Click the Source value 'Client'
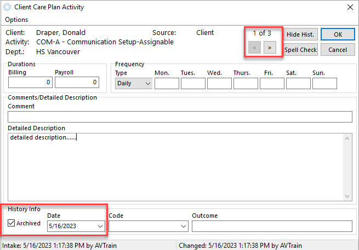The height and width of the screenshot is (250, 359). tap(205, 33)
